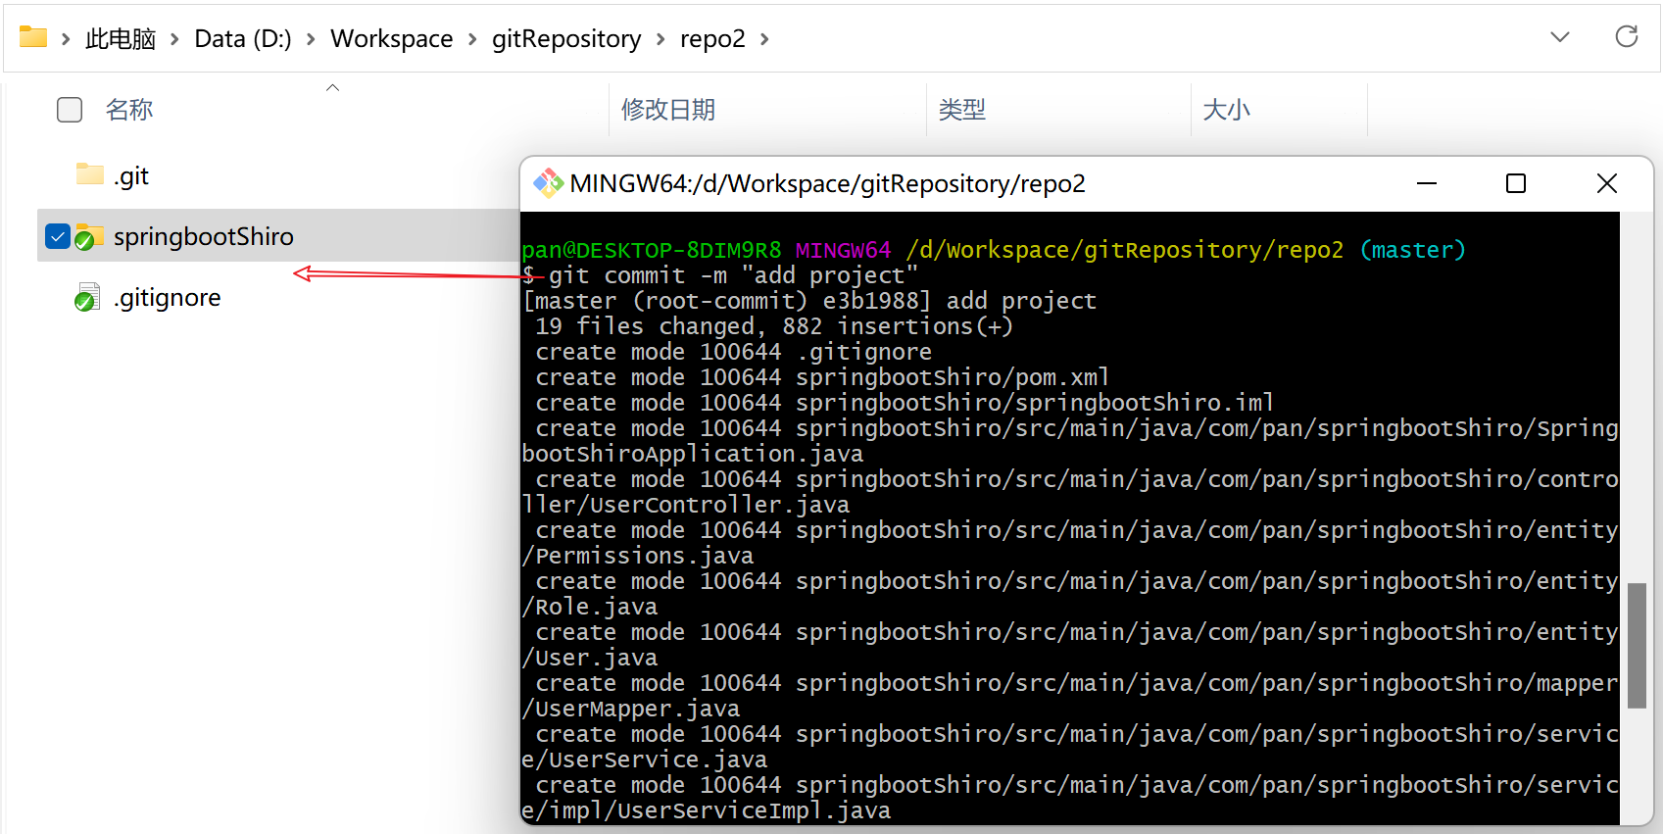The image size is (1663, 834).
Task: Expand the chevron after Workspace in breadcrumb
Action: pyautogui.click(x=472, y=39)
